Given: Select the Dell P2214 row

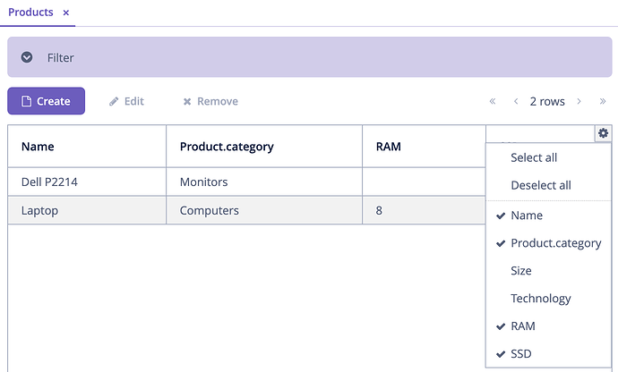Looking at the screenshot, I should tap(246, 182).
